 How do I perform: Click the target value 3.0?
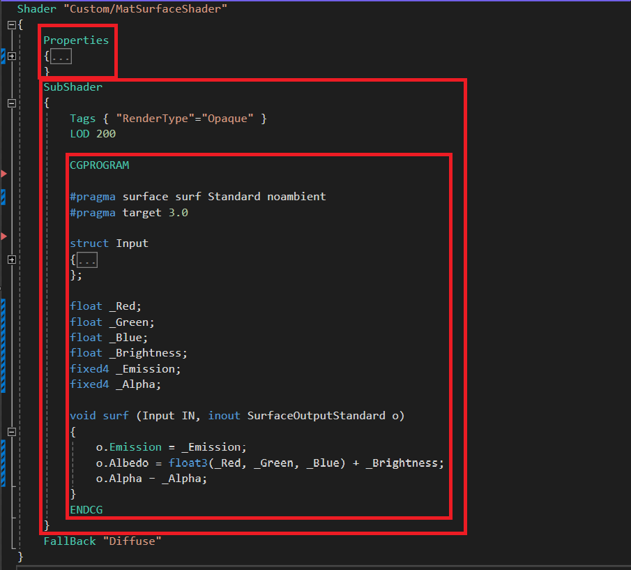coord(178,213)
